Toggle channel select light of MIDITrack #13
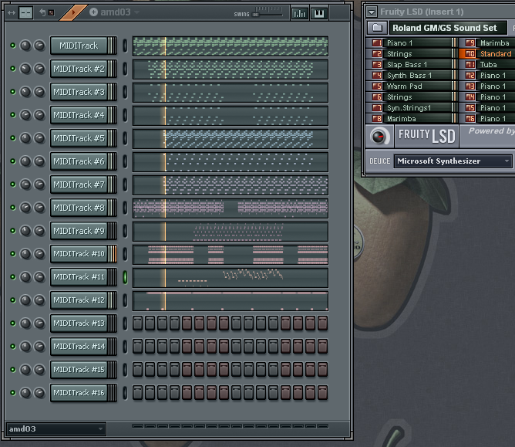This screenshot has height=447, width=515. point(125,323)
